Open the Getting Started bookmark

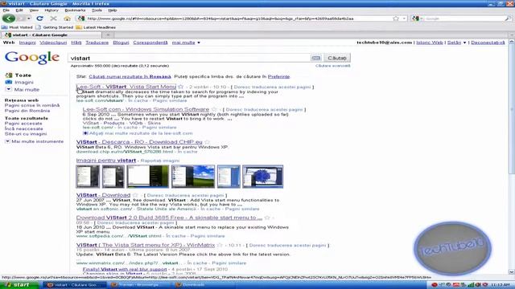point(54,27)
